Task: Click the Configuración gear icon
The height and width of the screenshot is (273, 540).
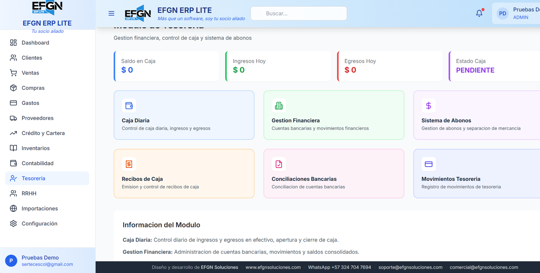Action: 13,223
